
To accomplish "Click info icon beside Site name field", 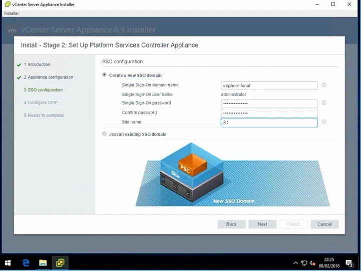I will [324, 122].
